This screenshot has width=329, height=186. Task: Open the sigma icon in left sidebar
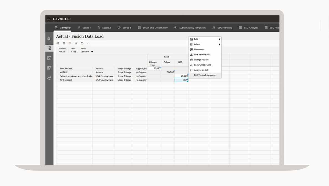[x=49, y=58]
